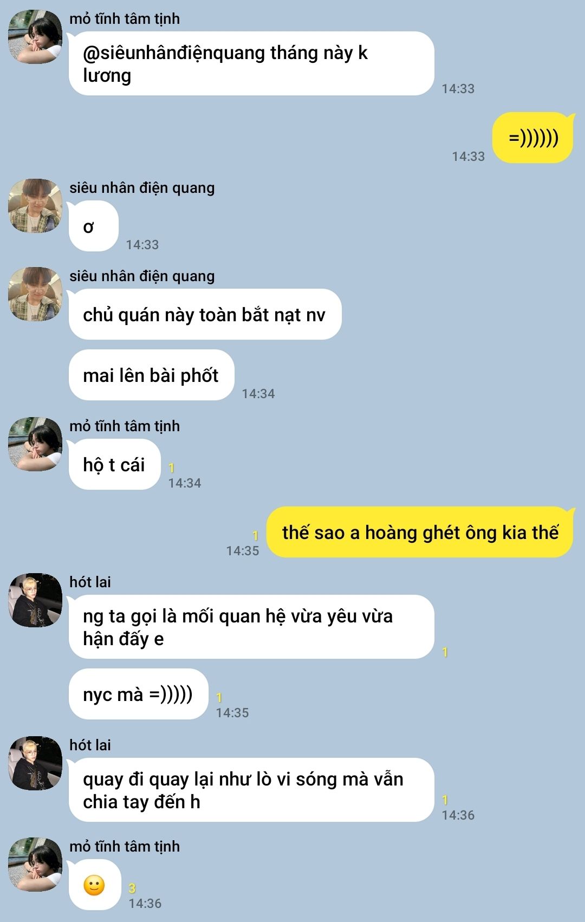Tap hót lai avatar beside 'quay đi quay lại'
Image resolution: width=585 pixels, height=922 pixels.
[x=35, y=763]
